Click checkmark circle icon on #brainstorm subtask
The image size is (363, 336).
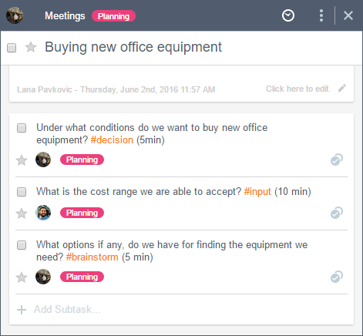point(337,277)
